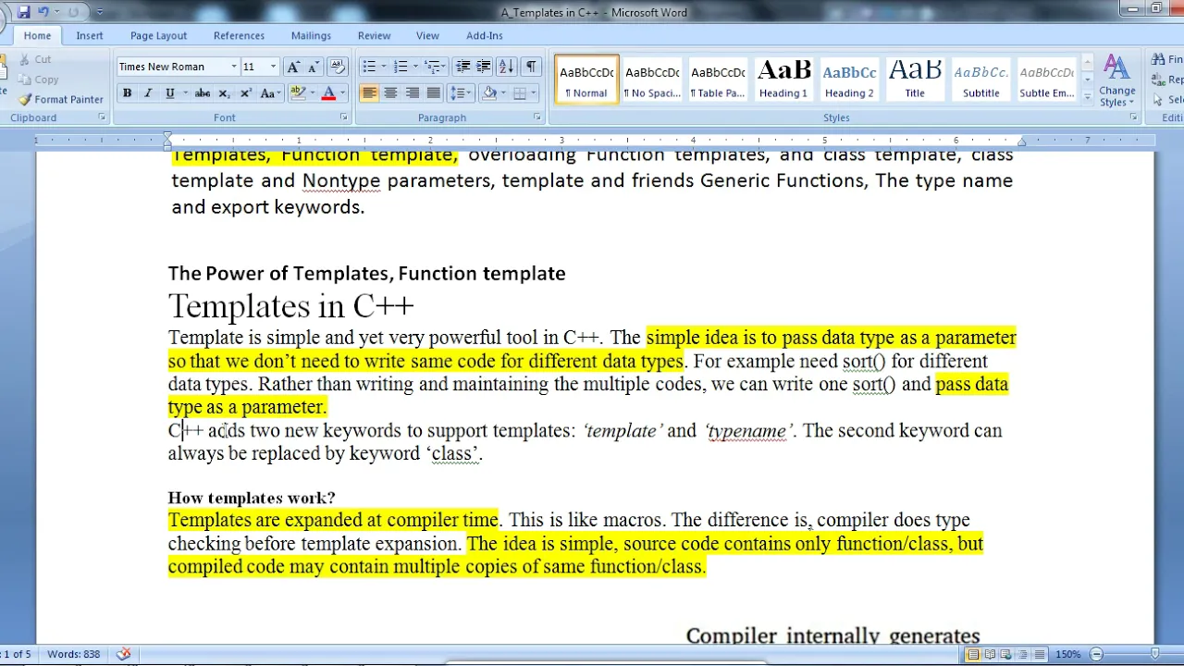This screenshot has width=1184, height=666.
Task: Apply the No Spacing style
Action: pyautogui.click(x=652, y=80)
